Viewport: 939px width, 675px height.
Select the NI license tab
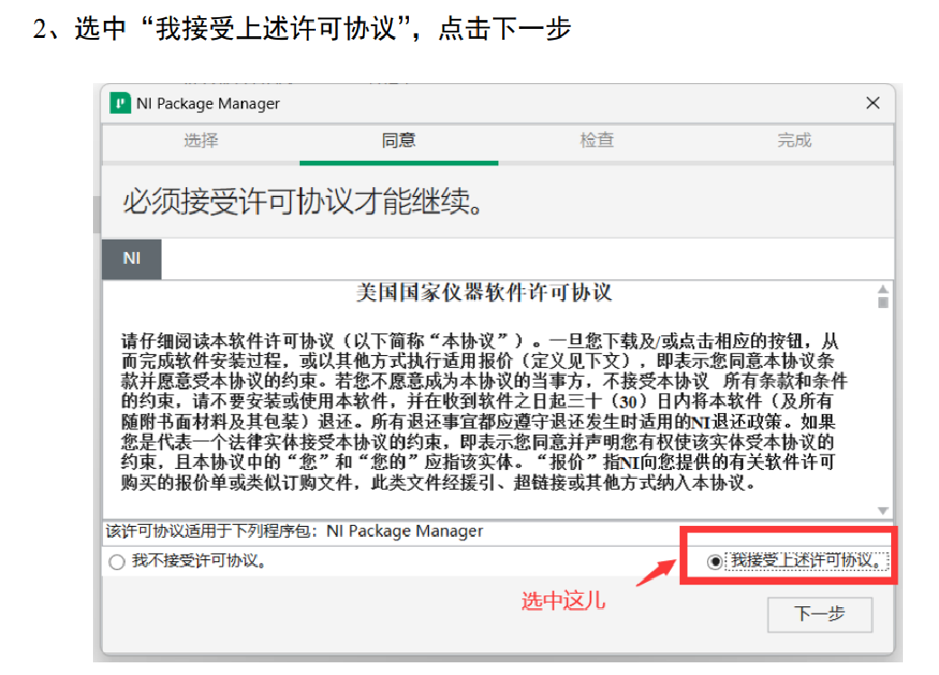click(132, 259)
